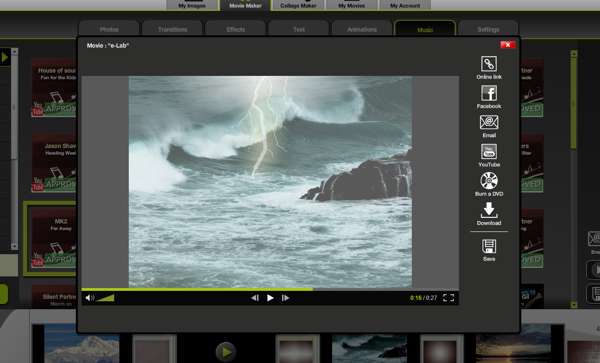Screen dimensions: 600x363
Task: Skip to the previous frame
Action: pos(255,297)
